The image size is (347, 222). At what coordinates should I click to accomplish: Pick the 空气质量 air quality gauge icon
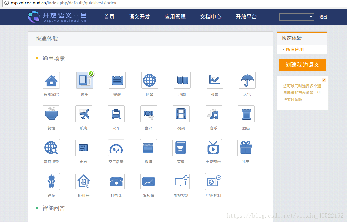pos(116,148)
